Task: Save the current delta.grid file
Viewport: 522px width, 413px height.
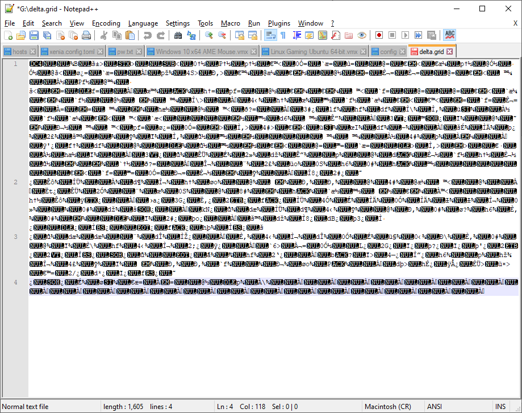Action: [34, 35]
